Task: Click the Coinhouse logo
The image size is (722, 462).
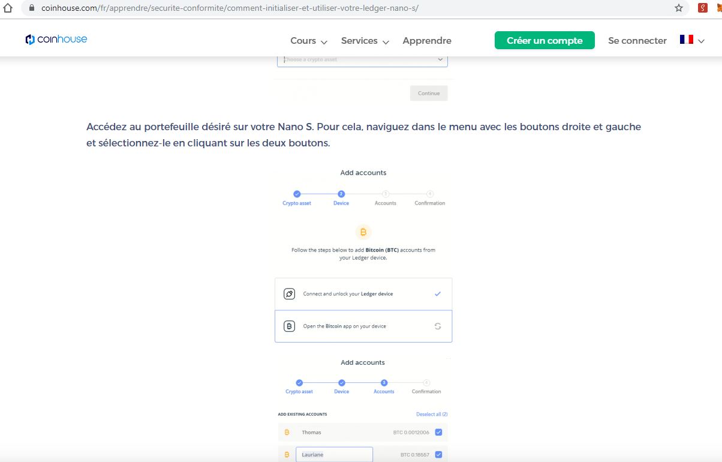Action: 56,40
